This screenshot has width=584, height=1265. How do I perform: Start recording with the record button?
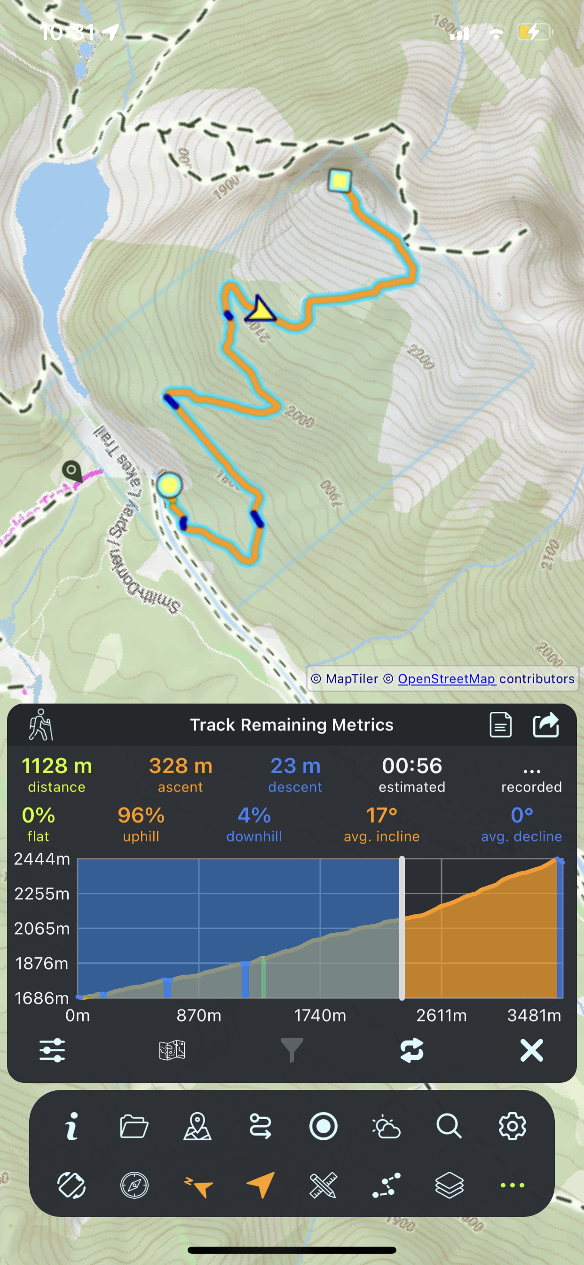324,1126
